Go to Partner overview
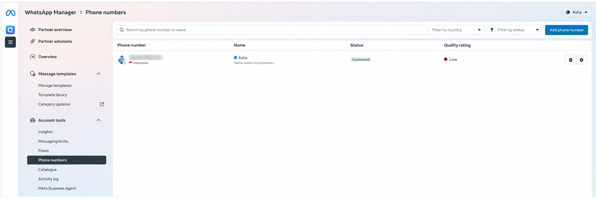The image size is (596, 199). (55, 30)
